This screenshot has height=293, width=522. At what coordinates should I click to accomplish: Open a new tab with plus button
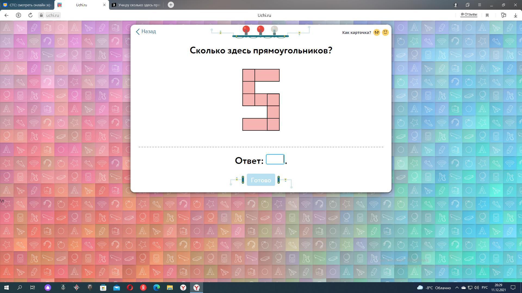(x=171, y=5)
